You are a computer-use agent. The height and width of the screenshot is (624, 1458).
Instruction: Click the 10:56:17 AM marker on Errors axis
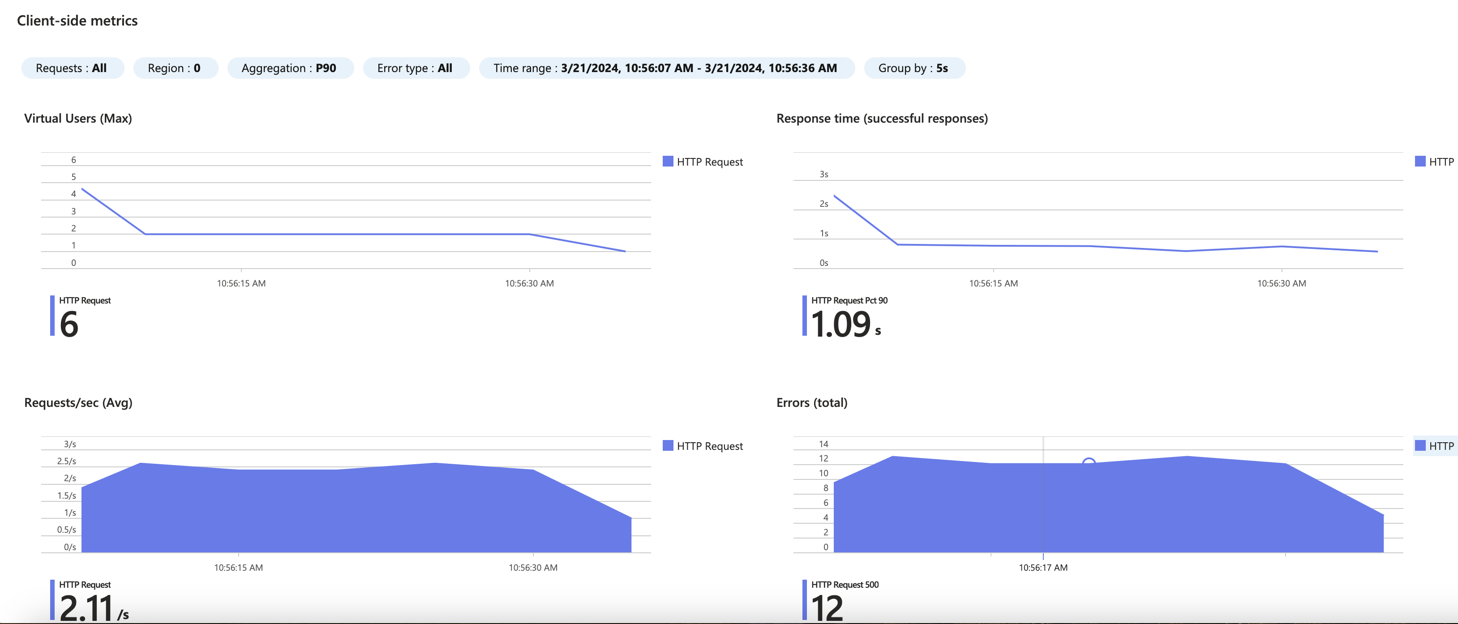pos(1043,567)
